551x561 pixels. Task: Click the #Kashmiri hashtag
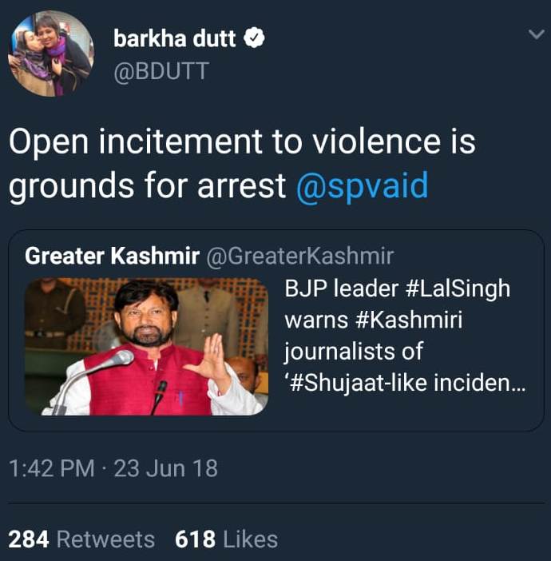click(x=410, y=320)
